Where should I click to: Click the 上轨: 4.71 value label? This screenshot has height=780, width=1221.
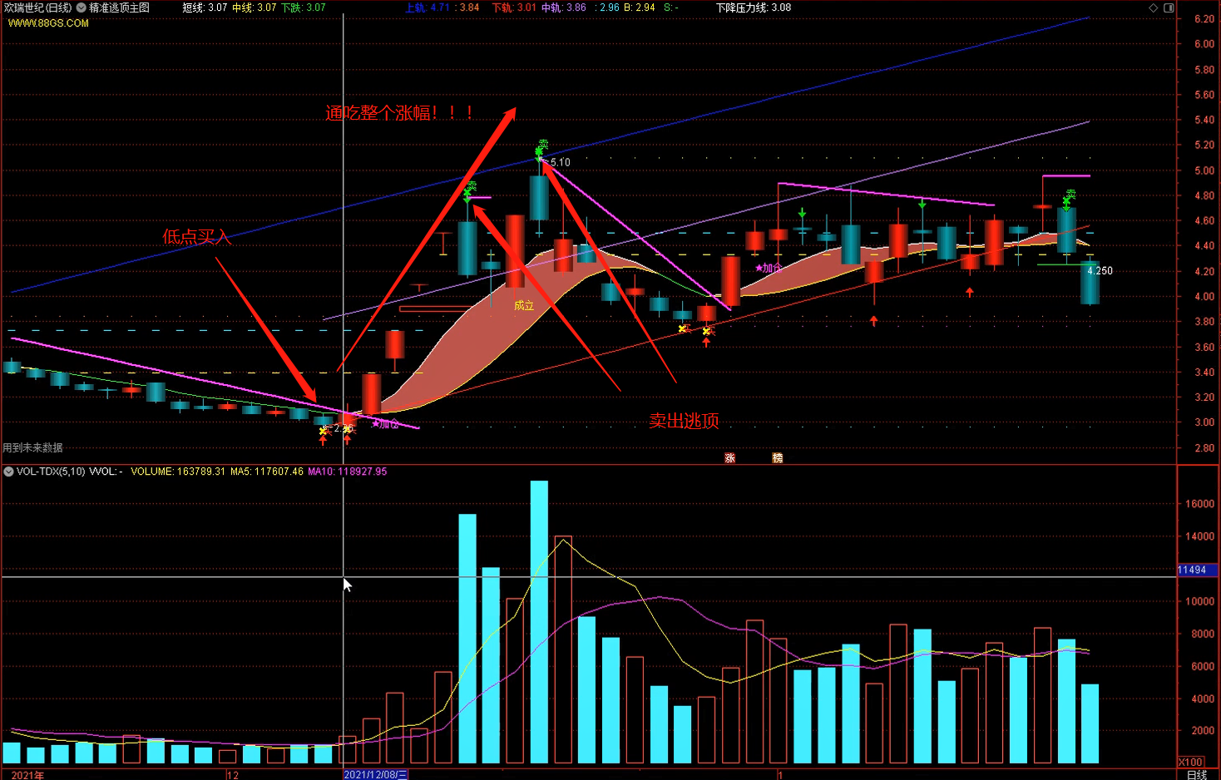click(428, 7)
